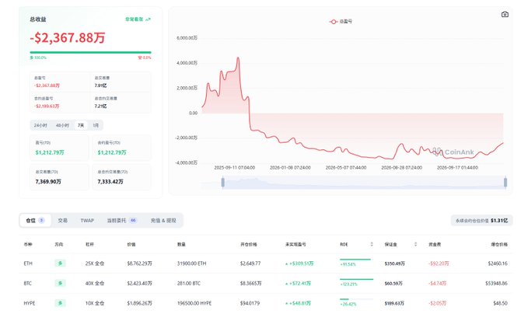Click the $60.59万 margin value
The height and width of the screenshot is (321, 528).
(393, 284)
